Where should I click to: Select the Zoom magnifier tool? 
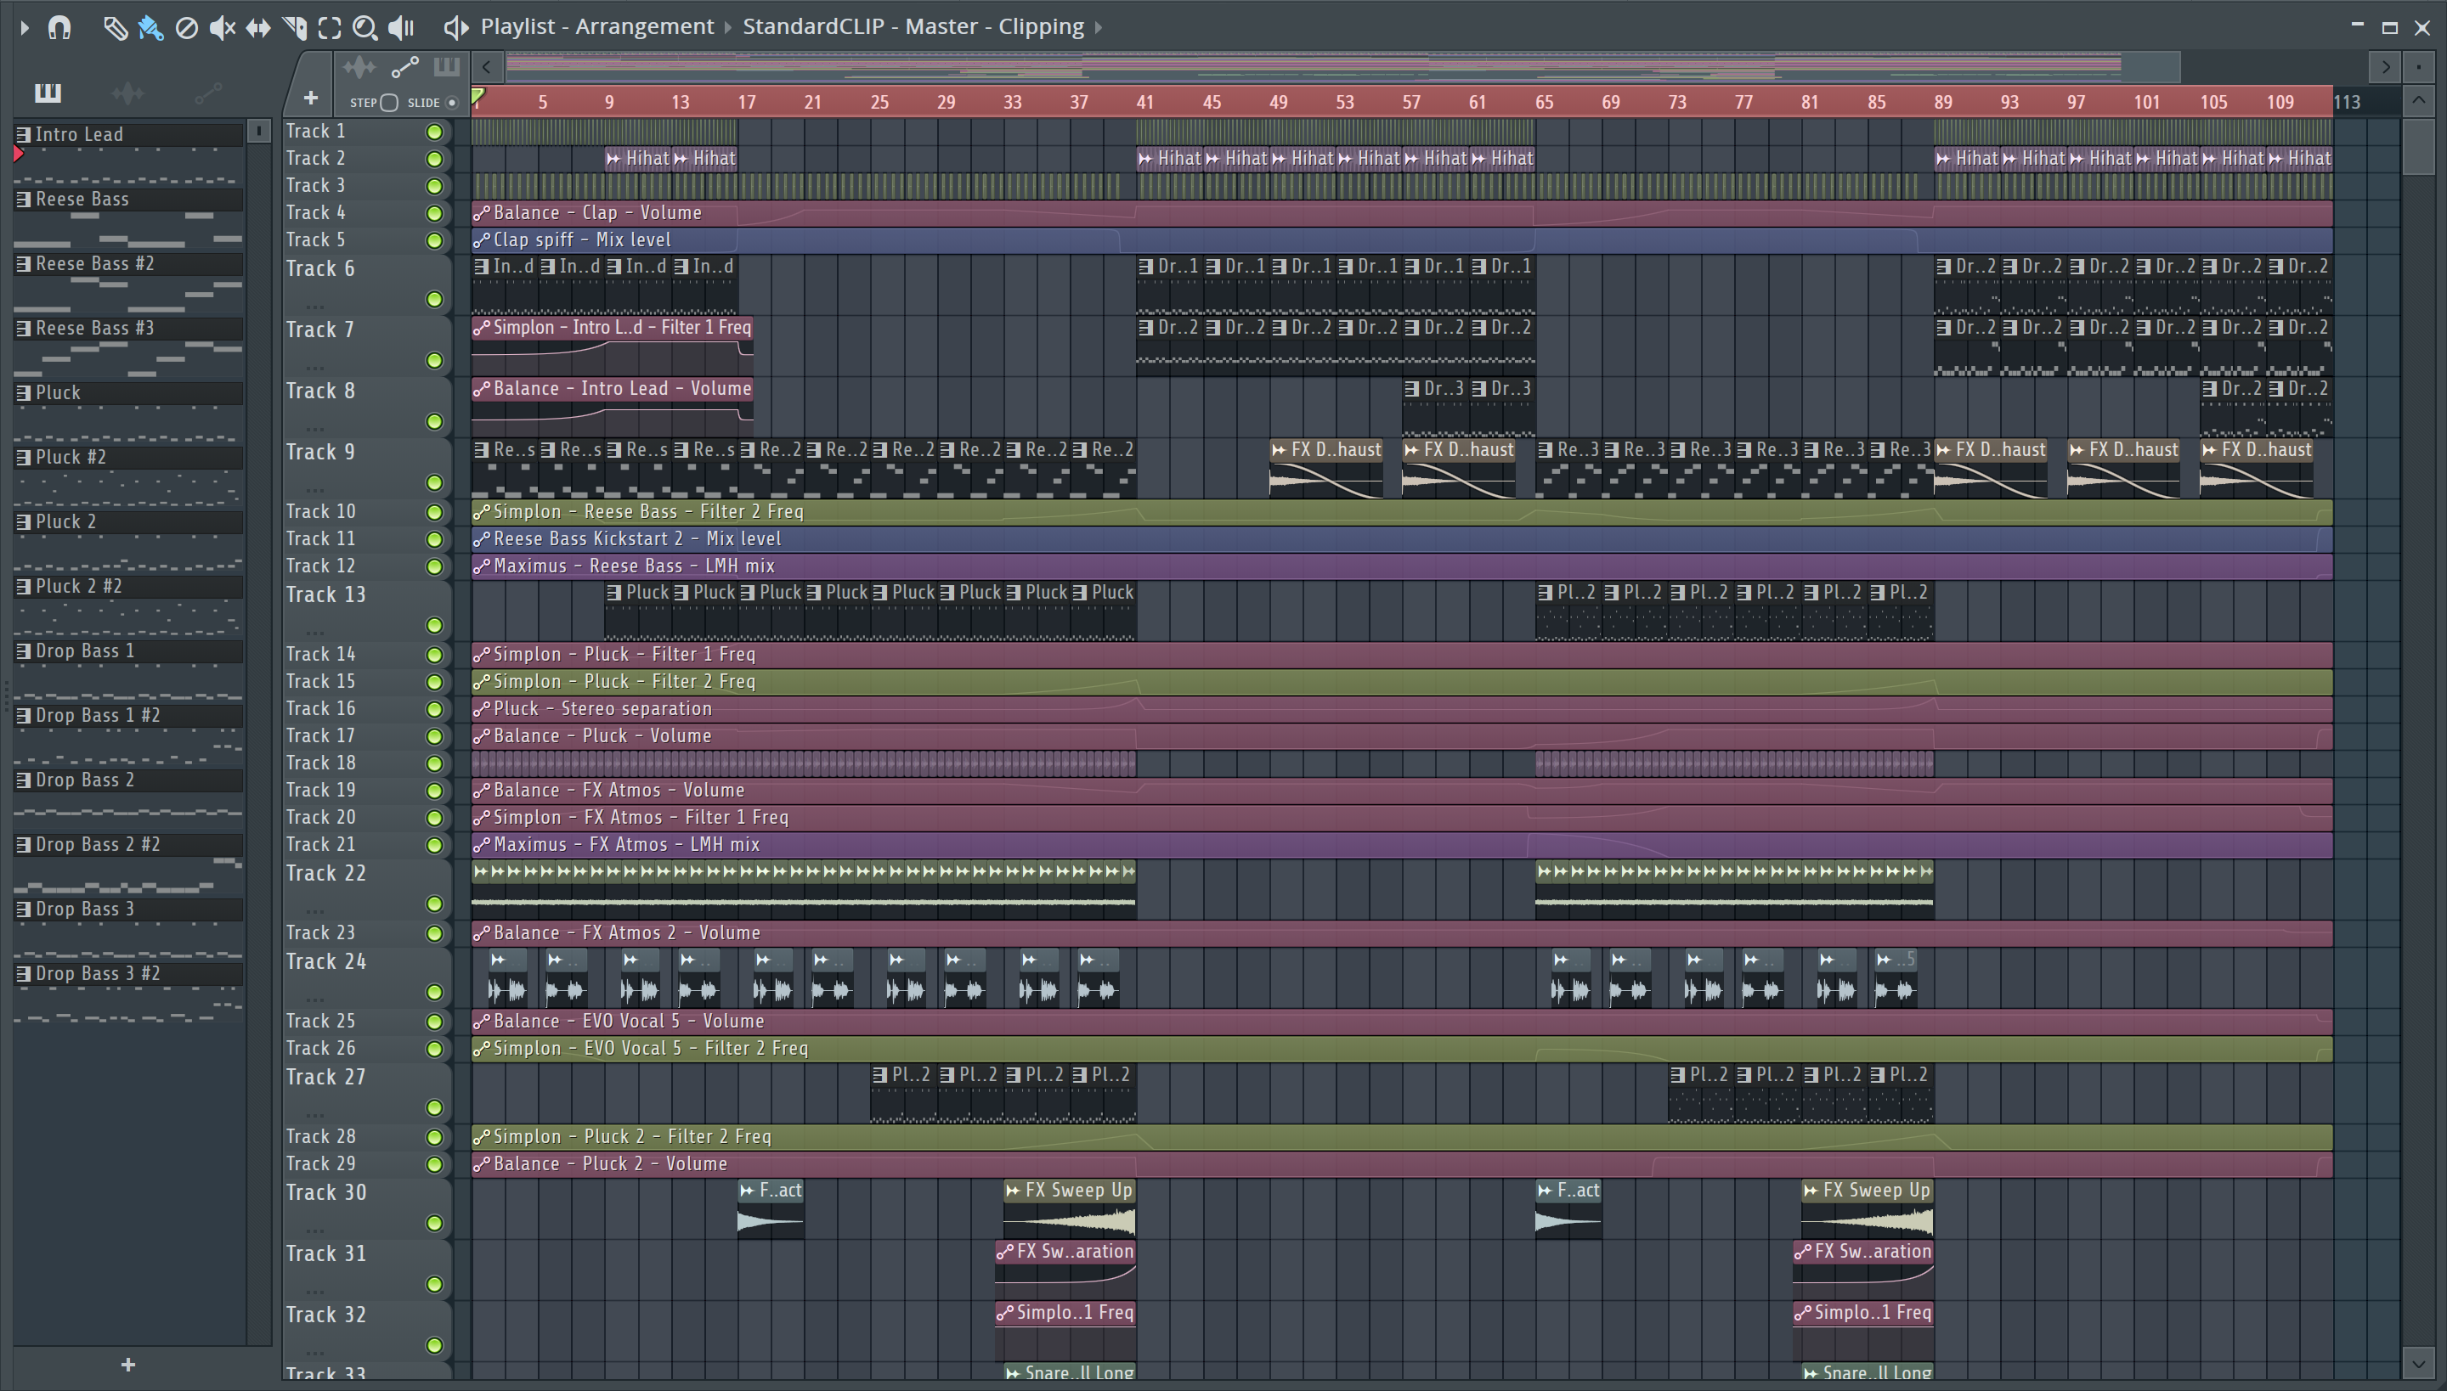(x=365, y=28)
